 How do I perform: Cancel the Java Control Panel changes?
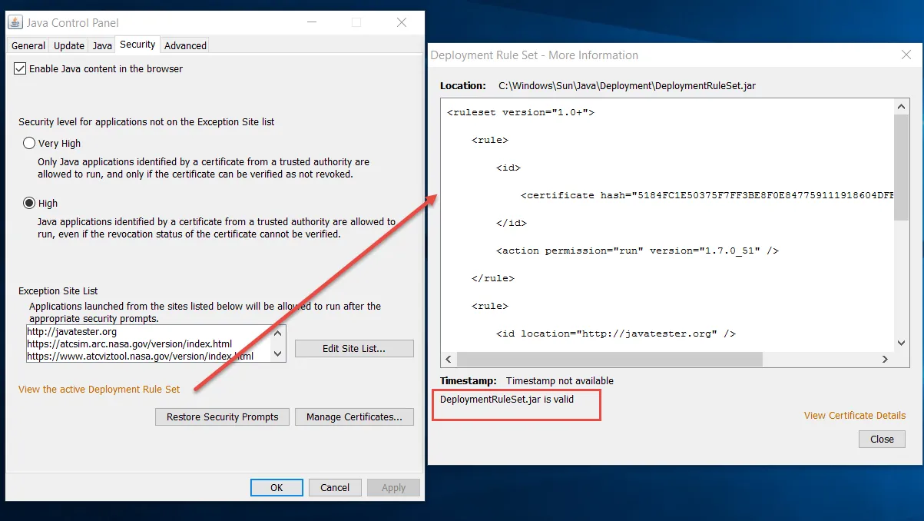click(335, 487)
